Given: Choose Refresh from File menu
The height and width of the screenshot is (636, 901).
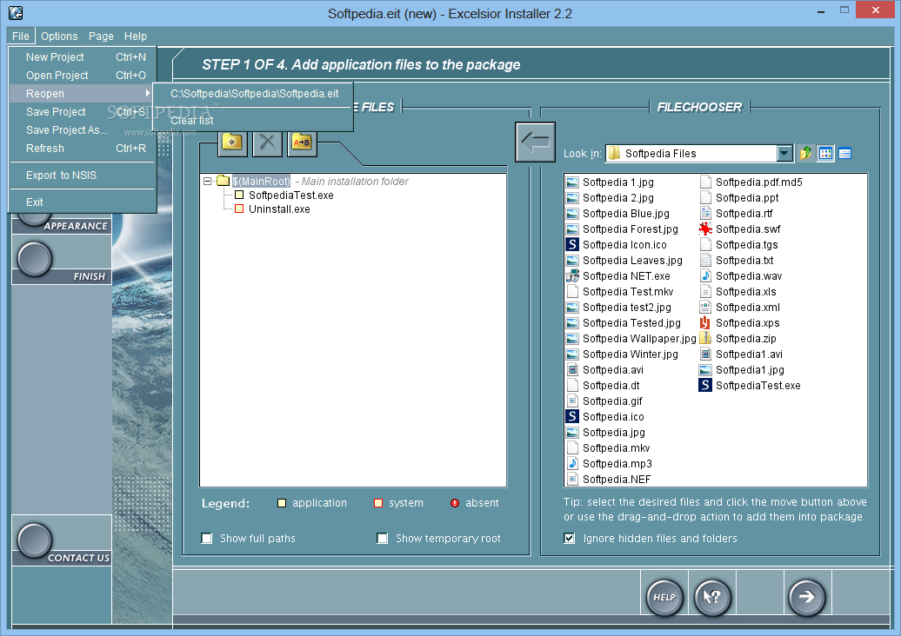Looking at the screenshot, I should click(82, 148).
